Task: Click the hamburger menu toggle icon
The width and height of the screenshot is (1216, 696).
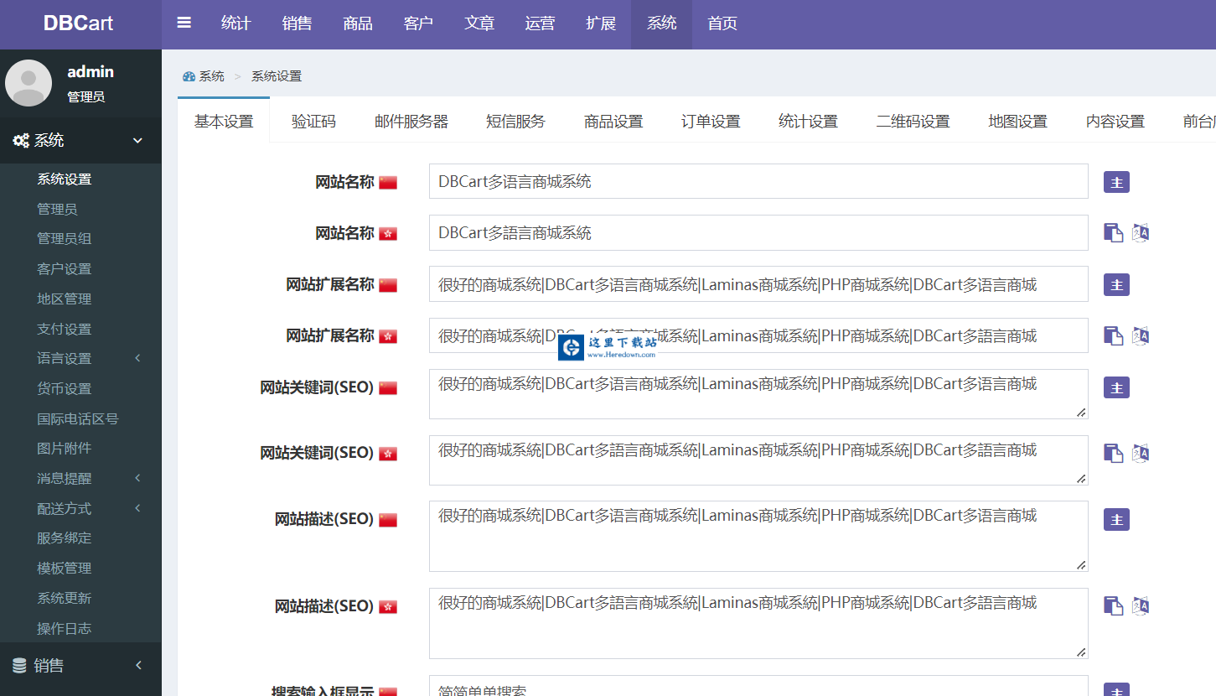Action: [184, 23]
